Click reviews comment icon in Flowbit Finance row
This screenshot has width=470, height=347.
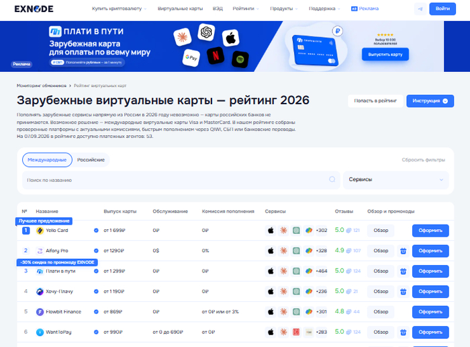coord(348,312)
